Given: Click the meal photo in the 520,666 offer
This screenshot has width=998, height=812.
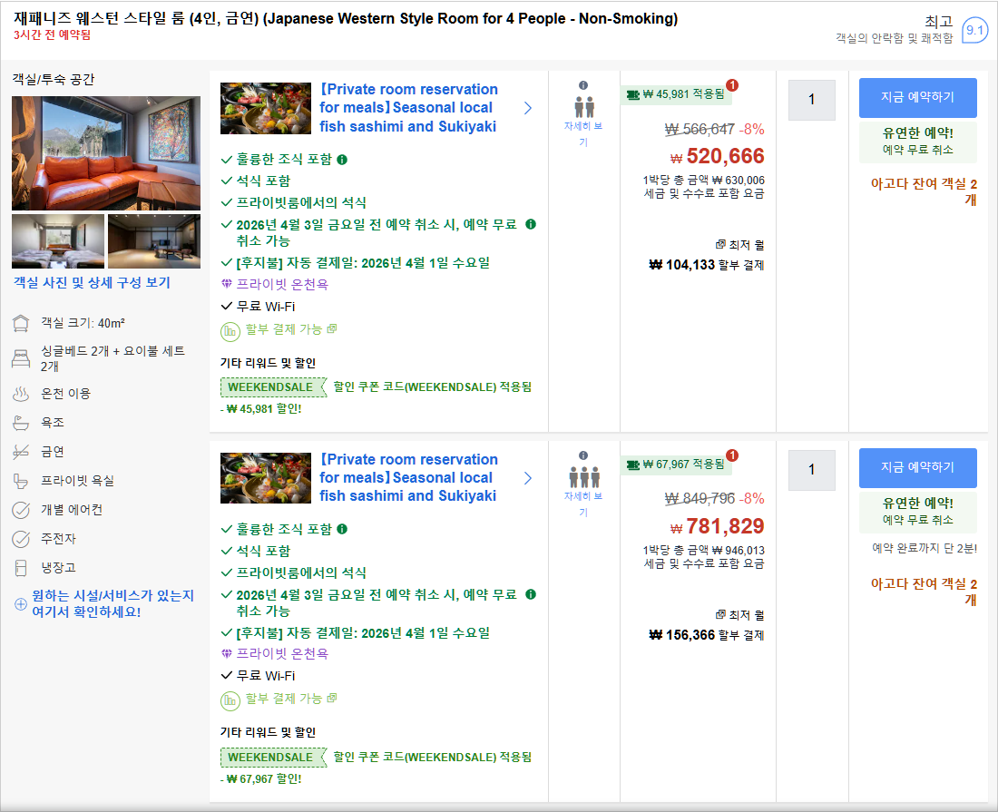Looking at the screenshot, I should pos(266,108).
